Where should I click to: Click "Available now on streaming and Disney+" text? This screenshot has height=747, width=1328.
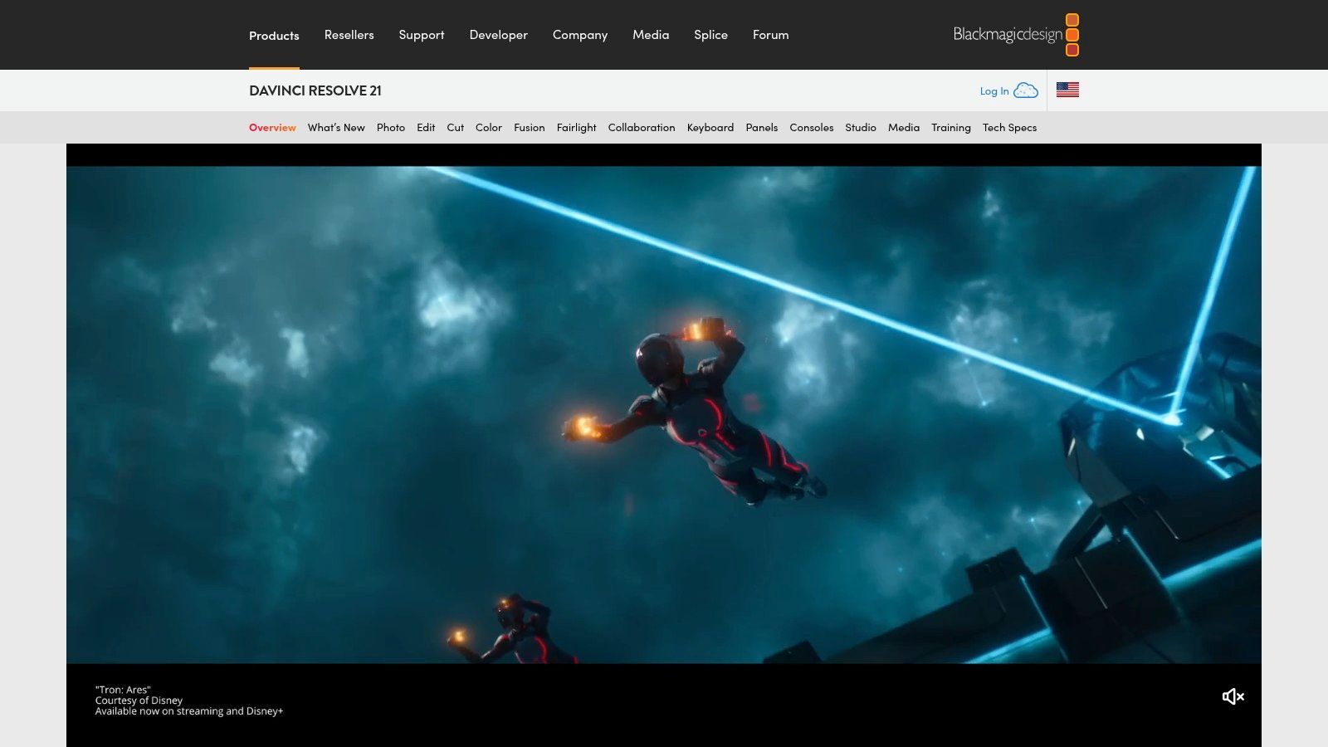[189, 711]
